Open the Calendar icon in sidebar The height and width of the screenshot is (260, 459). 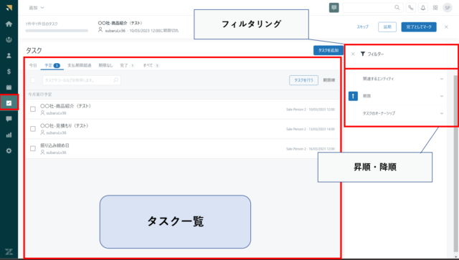tap(9, 87)
